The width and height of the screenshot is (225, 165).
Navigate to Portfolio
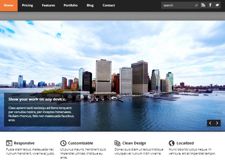[70, 5]
